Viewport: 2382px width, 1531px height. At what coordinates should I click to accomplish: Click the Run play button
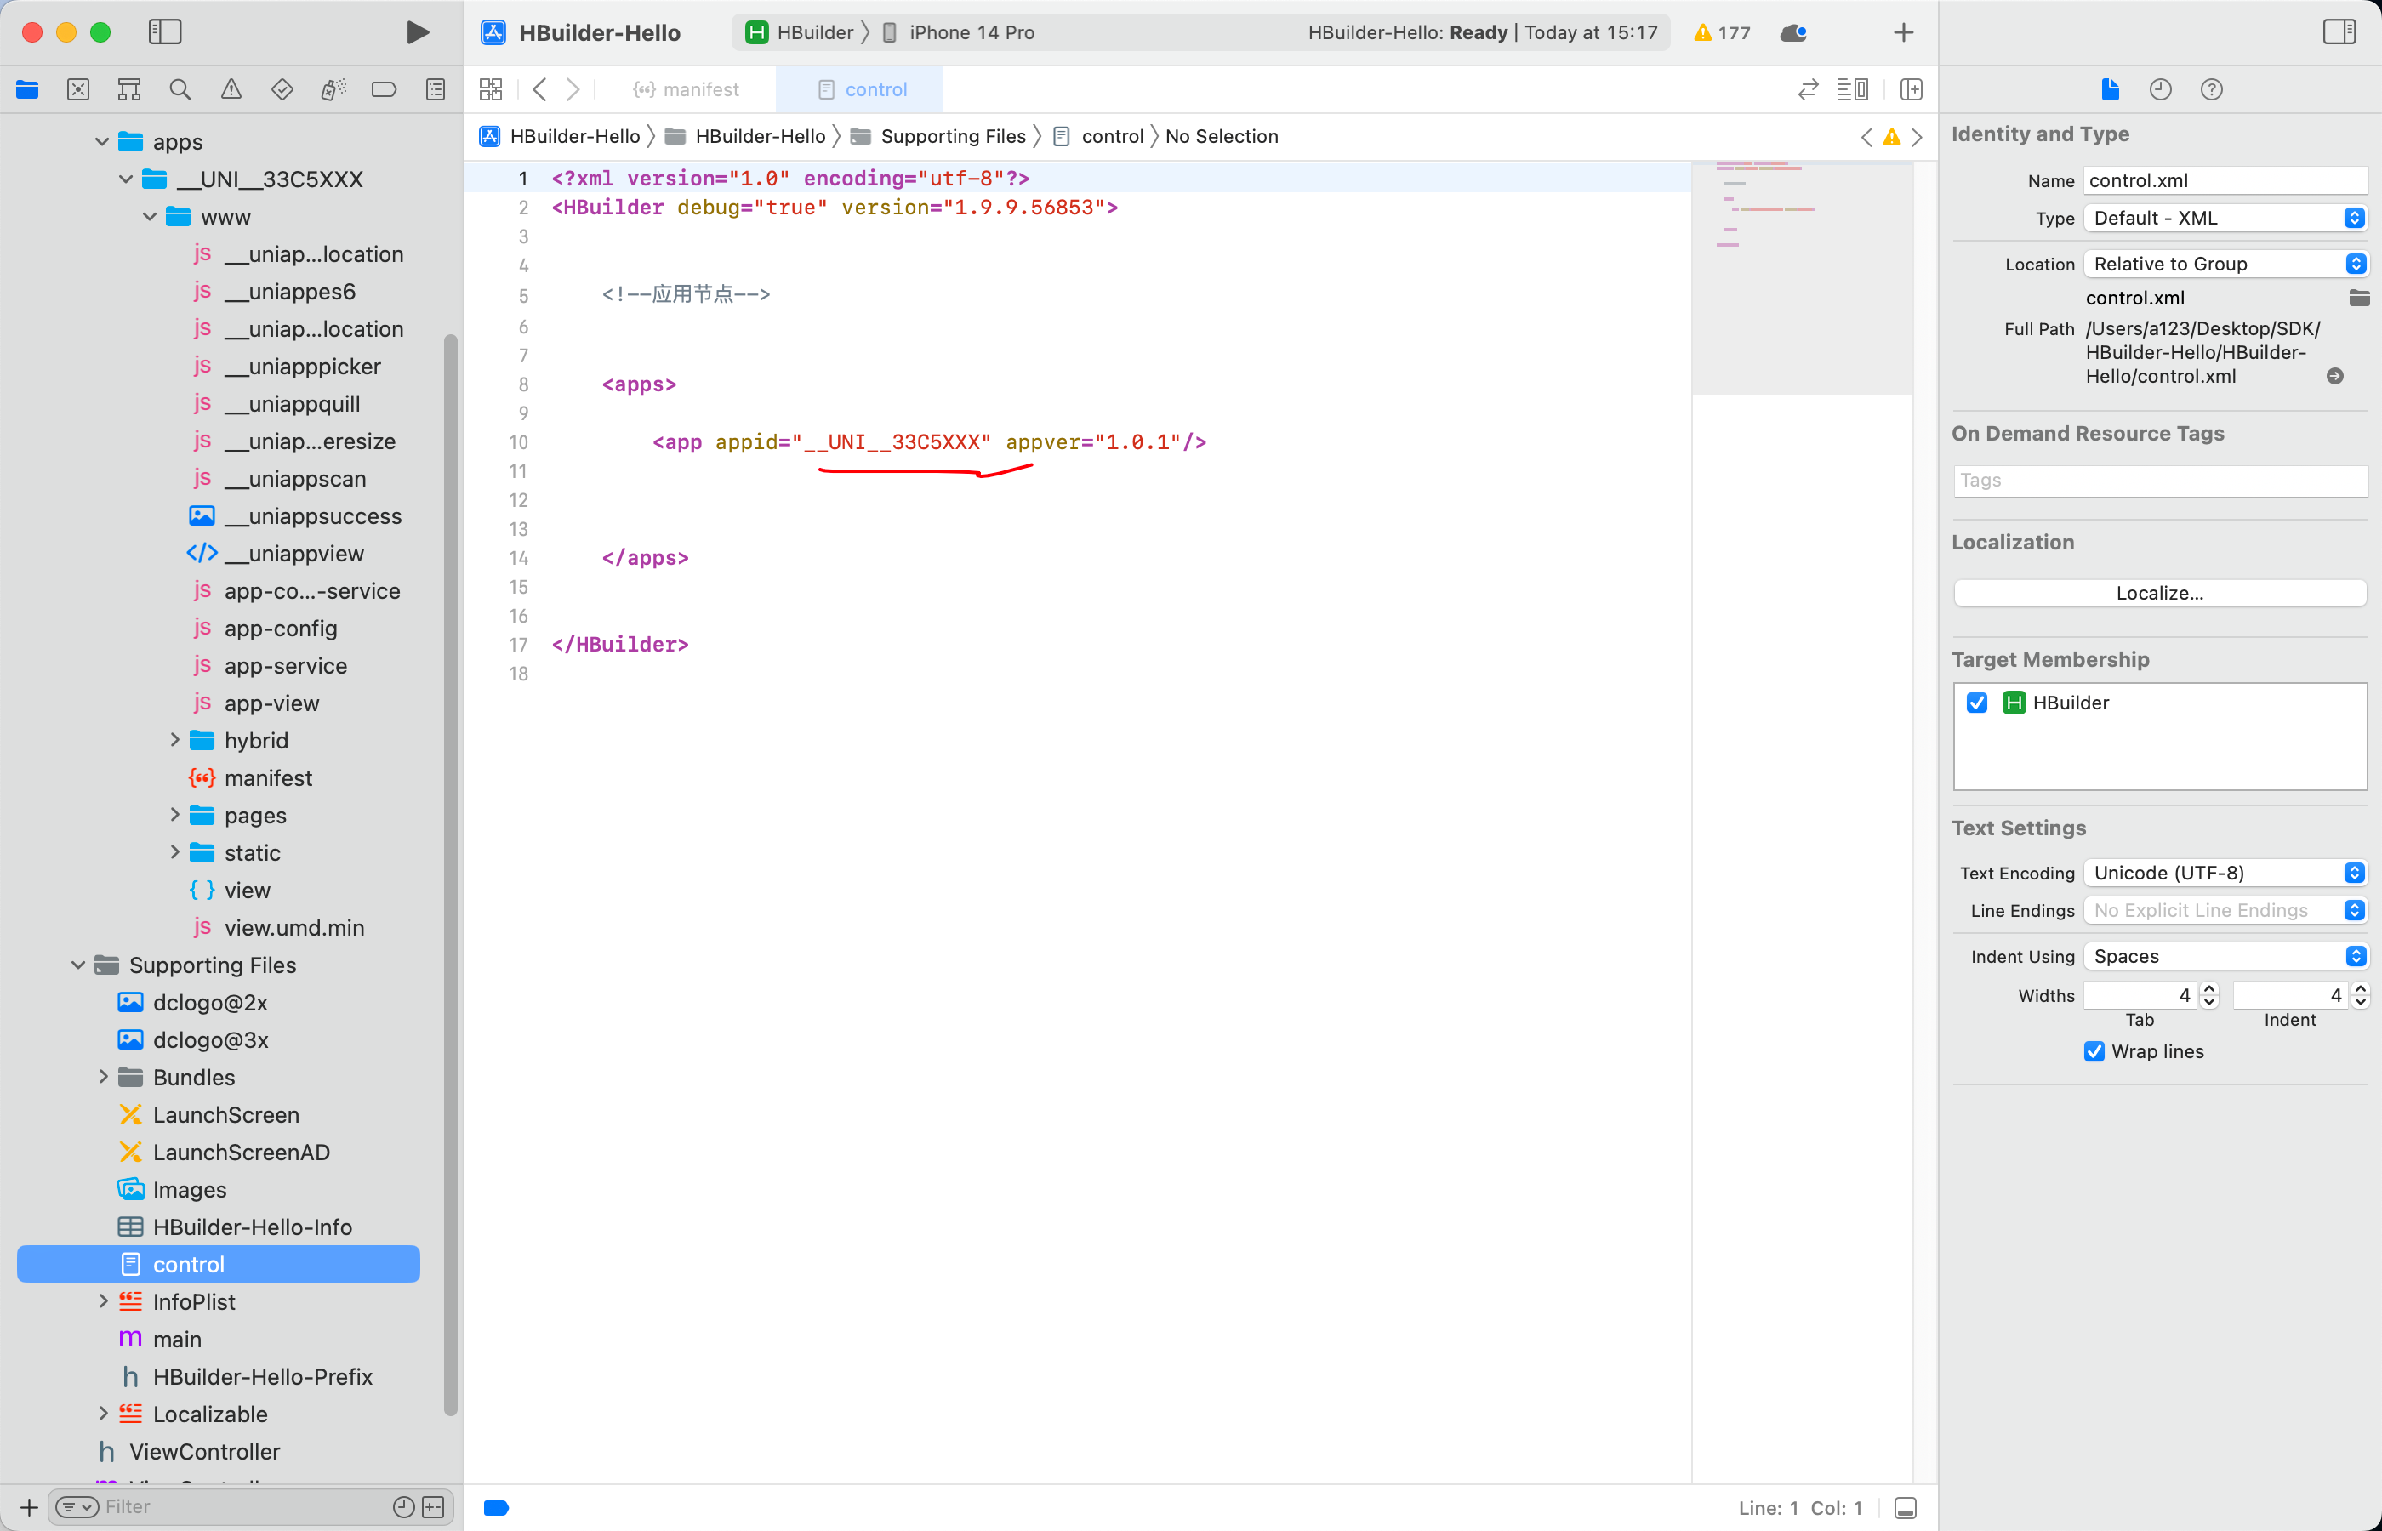[x=418, y=33]
